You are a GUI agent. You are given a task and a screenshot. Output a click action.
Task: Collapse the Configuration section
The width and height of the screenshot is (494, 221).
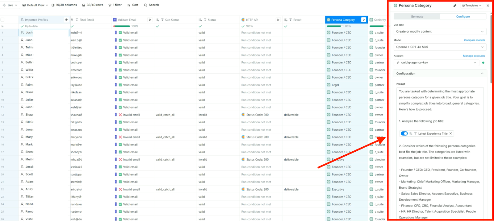pyautogui.click(x=482, y=73)
